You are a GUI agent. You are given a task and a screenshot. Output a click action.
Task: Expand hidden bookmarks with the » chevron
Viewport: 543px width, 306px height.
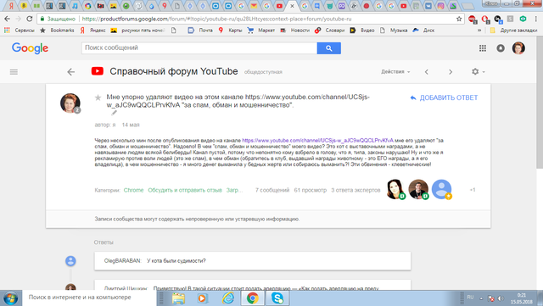(x=479, y=31)
